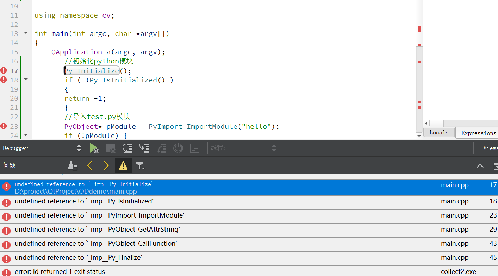The image size is (498, 276).
Task: Clear issues using the broom icon
Action: point(73,165)
